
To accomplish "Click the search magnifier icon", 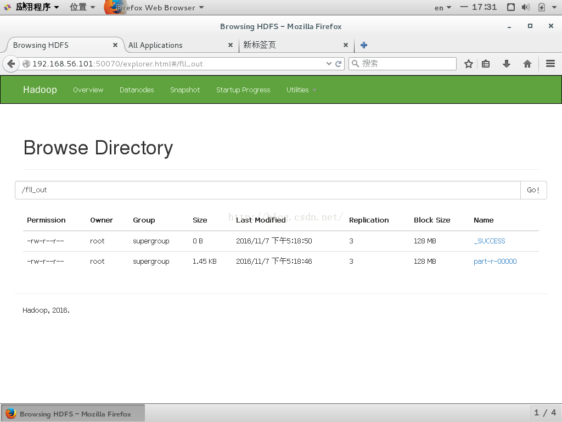I will click(x=355, y=64).
